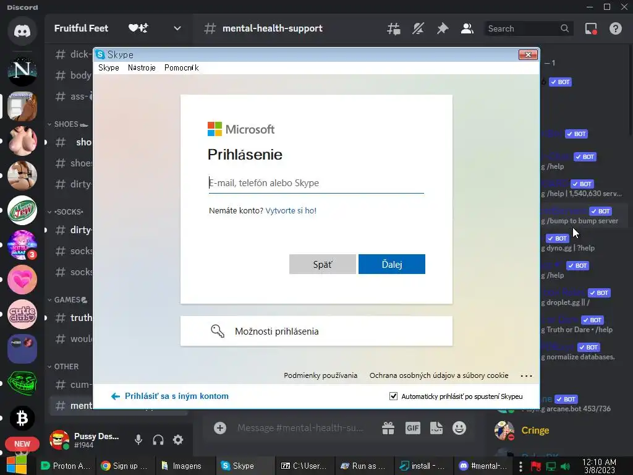Click the Vytvorte si ho! link
This screenshot has width=633, height=475.
coord(291,210)
